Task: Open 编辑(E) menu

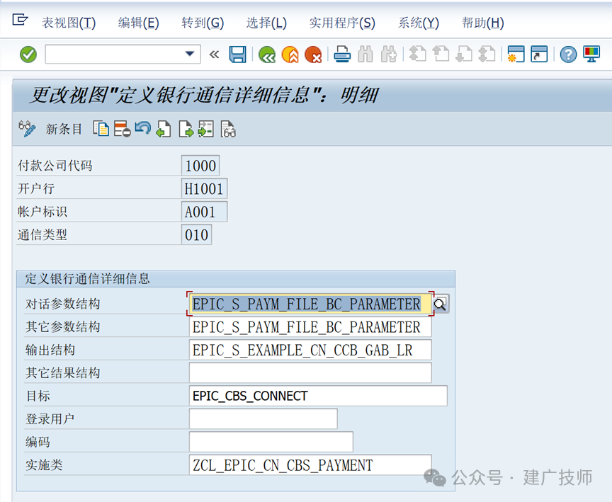Action: 139,23
